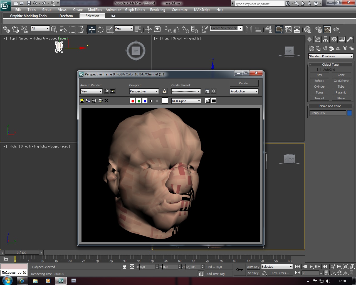This screenshot has width=356, height=285.
Task: Open the Material Editor from toolbar
Action: tap(308, 30)
